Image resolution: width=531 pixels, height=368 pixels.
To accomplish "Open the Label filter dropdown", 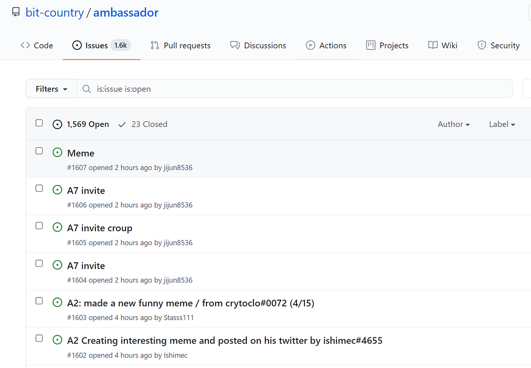I will coord(502,124).
